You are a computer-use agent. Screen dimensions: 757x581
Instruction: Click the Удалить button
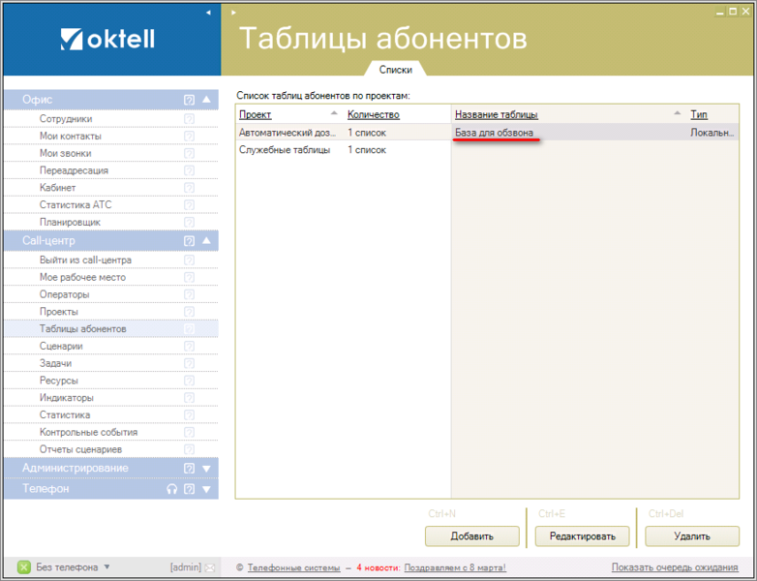(692, 536)
